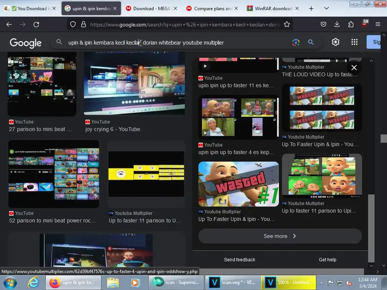The width and height of the screenshot is (387, 290).
Task: Switch to the 100% - Untitled Vegas window
Action: [288, 282]
